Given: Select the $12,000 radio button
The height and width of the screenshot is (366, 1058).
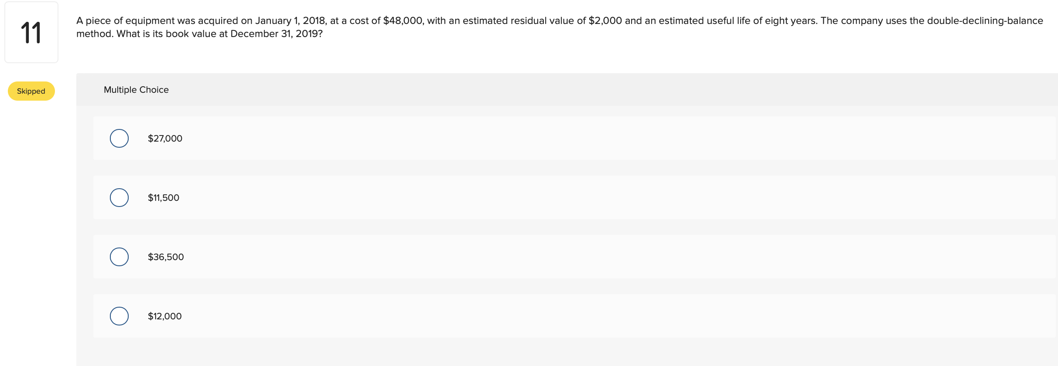Looking at the screenshot, I should point(119,316).
